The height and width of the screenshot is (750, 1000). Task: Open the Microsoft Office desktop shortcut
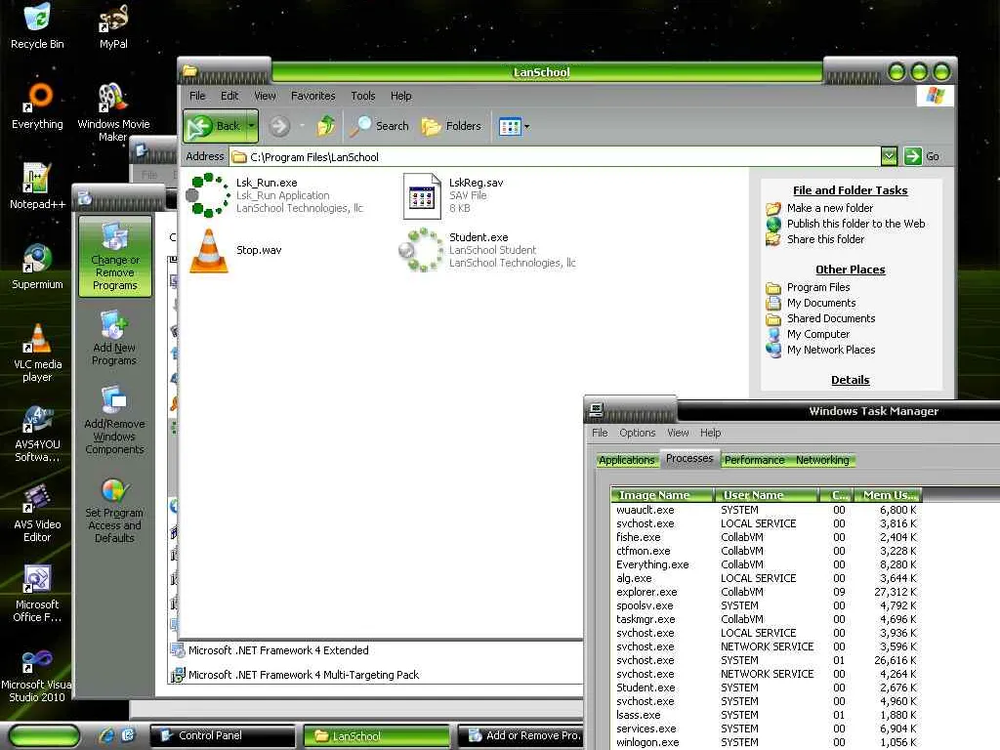(37, 594)
